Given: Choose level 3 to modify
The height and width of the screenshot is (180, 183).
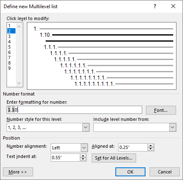Looking at the screenshot, I should (11, 36).
